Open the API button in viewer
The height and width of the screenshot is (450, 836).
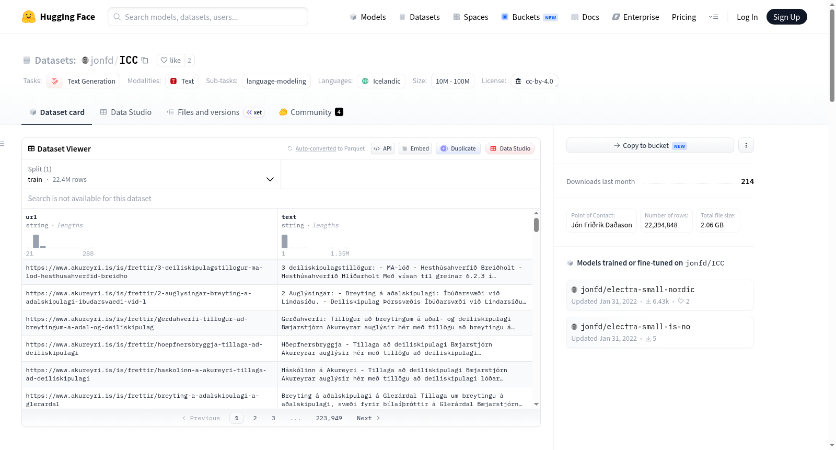(x=382, y=148)
